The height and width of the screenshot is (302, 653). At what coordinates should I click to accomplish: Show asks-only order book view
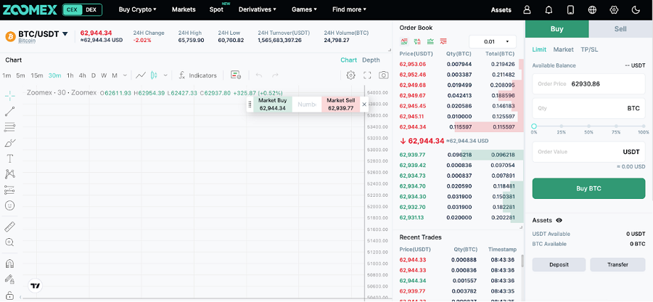443,41
